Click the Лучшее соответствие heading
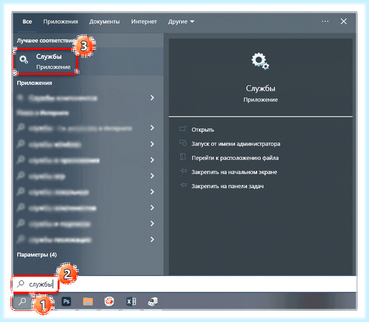The height and width of the screenshot is (322, 369). point(46,41)
